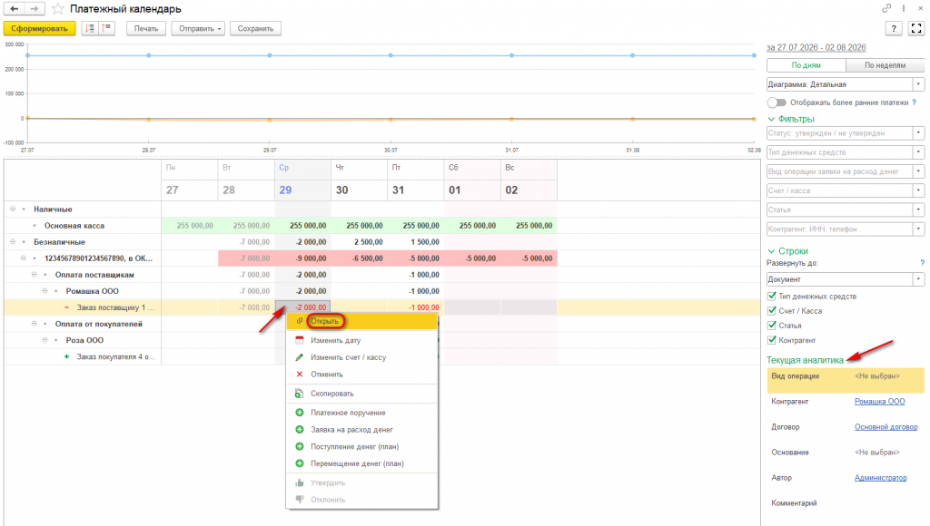Uncheck the Счет / Касса checkbox

tap(772, 311)
